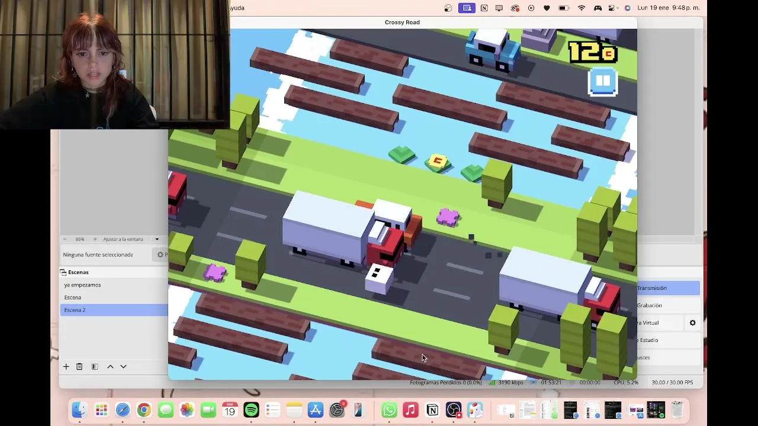Select the 'Escena' scene in OBS
The width and height of the screenshot is (758, 426).
114,297
